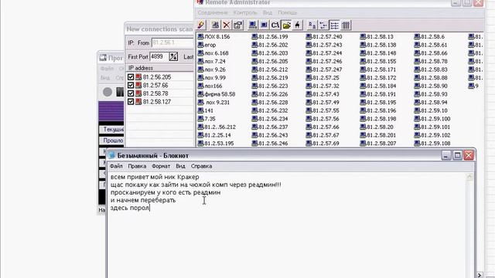Click the New connections scan title bar

pyautogui.click(x=159, y=29)
